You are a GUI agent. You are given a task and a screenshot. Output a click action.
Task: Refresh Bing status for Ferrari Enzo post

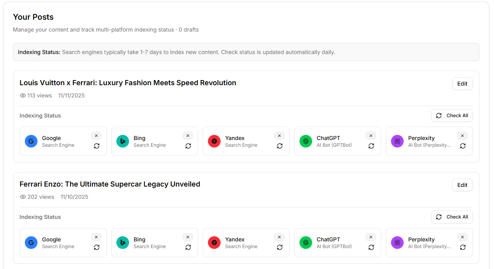(188, 247)
